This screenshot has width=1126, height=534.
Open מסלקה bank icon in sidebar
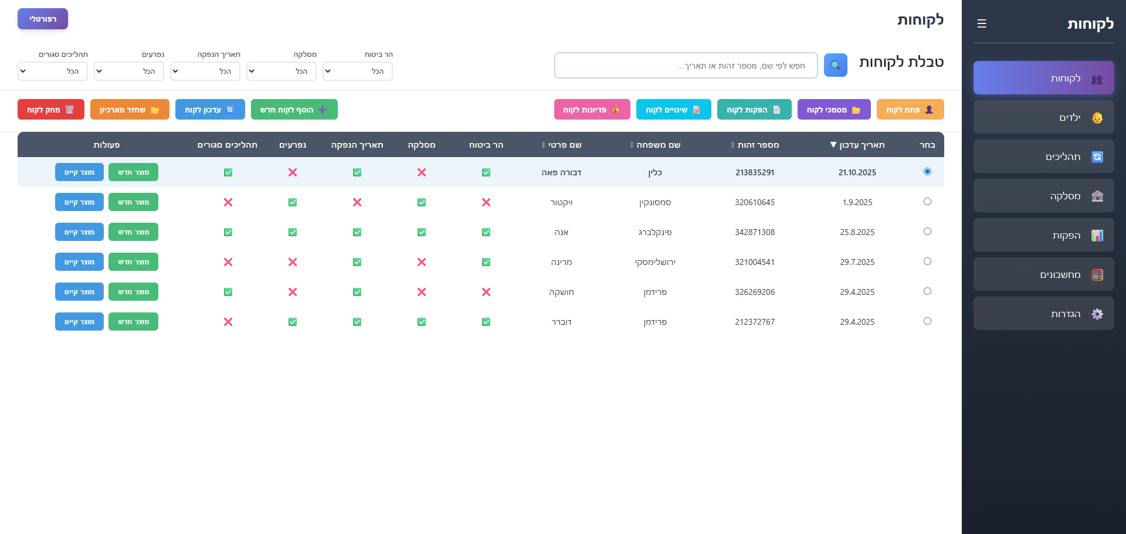click(x=1097, y=196)
